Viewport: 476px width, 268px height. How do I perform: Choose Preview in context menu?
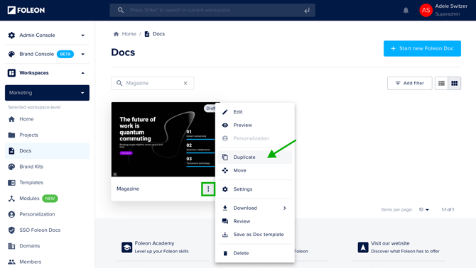255,125
